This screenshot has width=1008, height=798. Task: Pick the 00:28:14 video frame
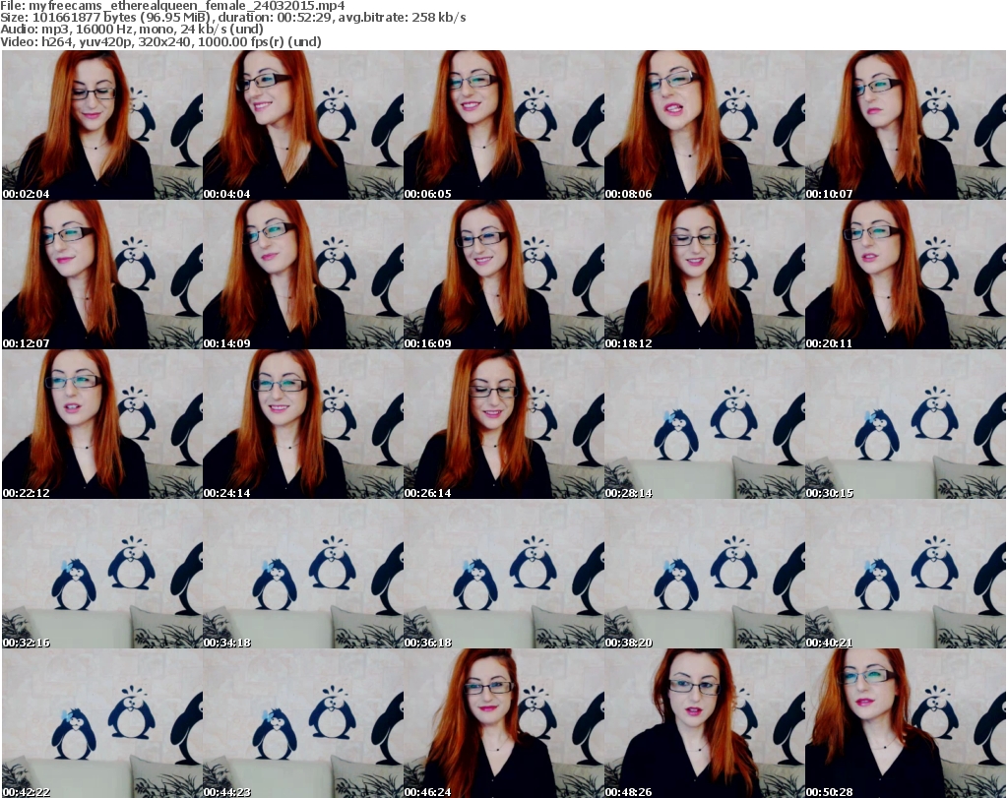tap(704, 425)
